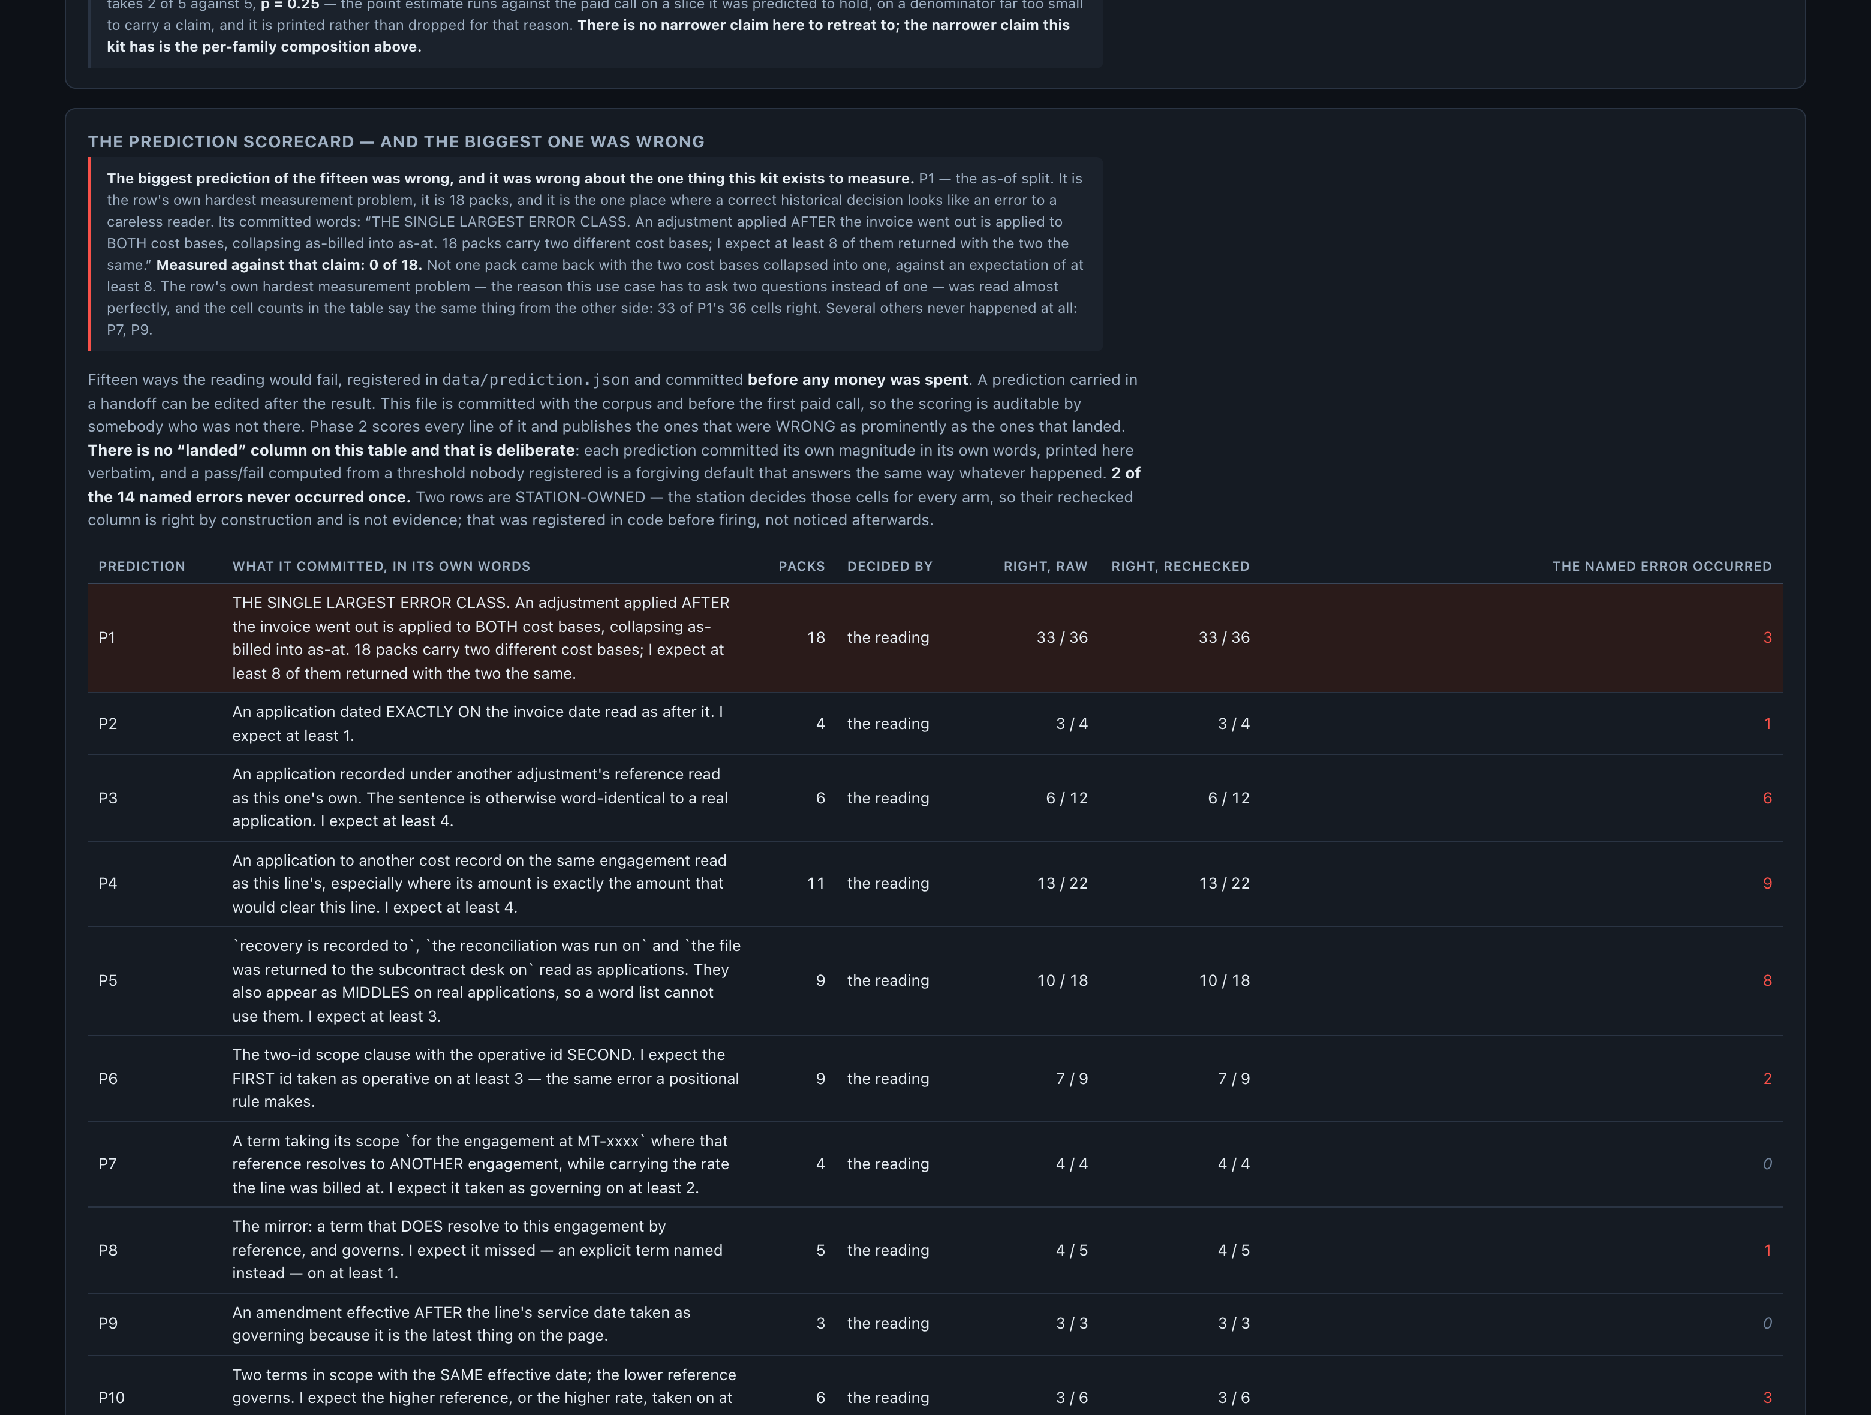Click P1's 33 / 36 rechecked score

point(1223,638)
